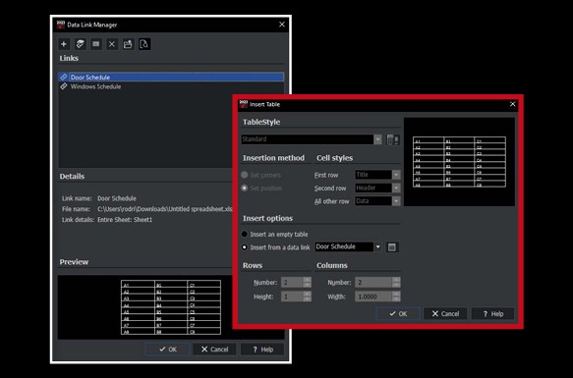Screen dimensions: 573x378
Task: Close the Insert Table dialog
Action: (x=513, y=104)
